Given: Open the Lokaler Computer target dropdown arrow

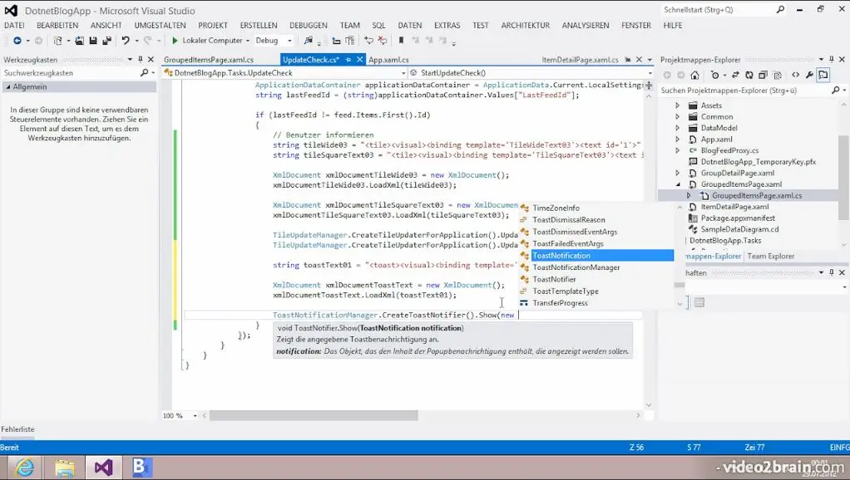Looking at the screenshot, I should click(x=248, y=41).
